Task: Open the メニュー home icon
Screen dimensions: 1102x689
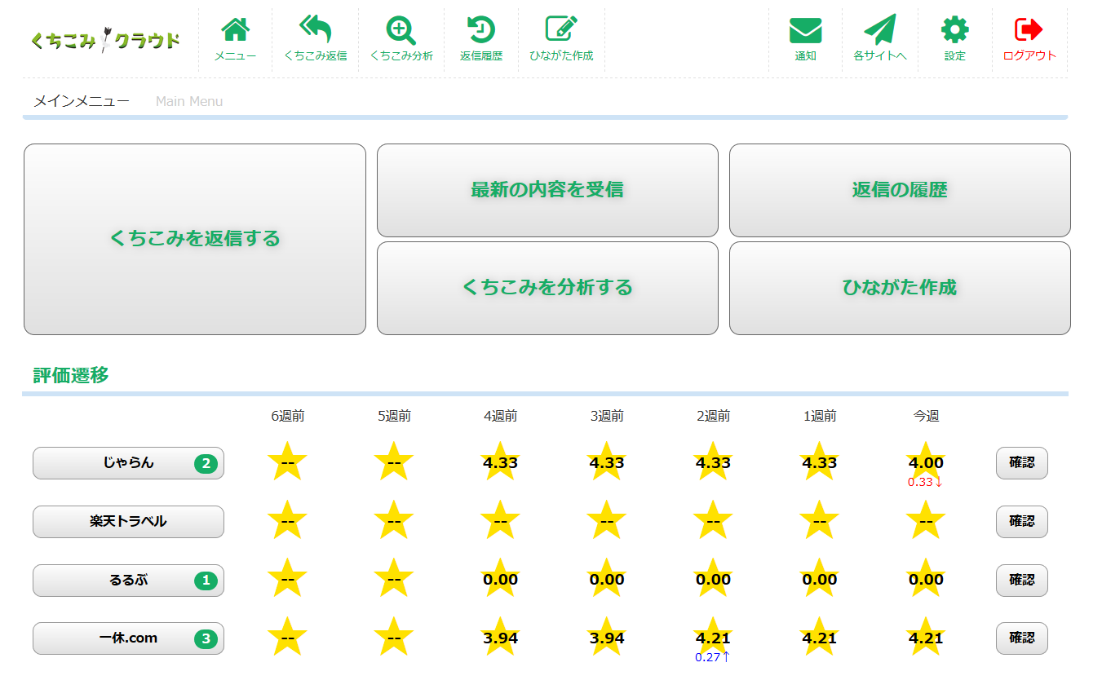Action: click(x=236, y=29)
